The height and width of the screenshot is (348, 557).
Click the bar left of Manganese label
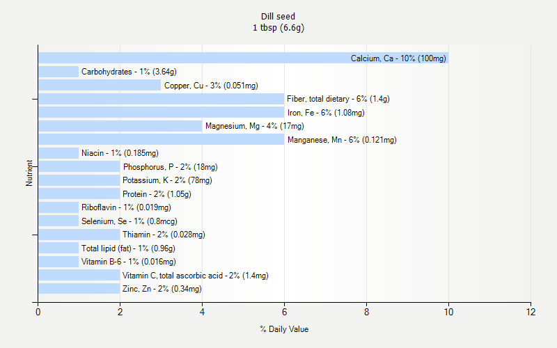pyautogui.click(x=162, y=139)
